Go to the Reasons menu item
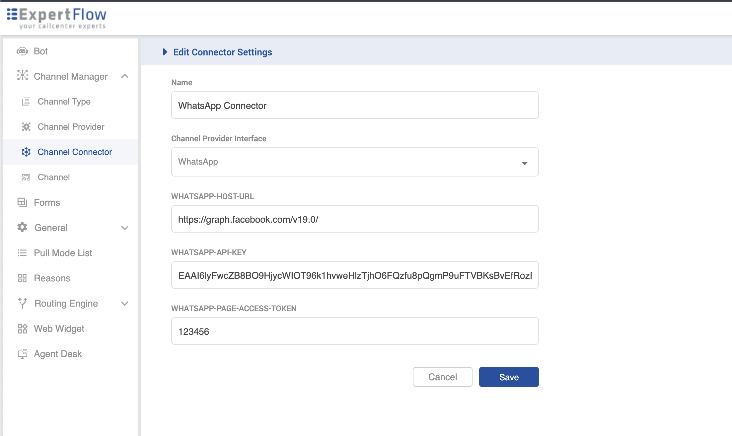 click(52, 278)
